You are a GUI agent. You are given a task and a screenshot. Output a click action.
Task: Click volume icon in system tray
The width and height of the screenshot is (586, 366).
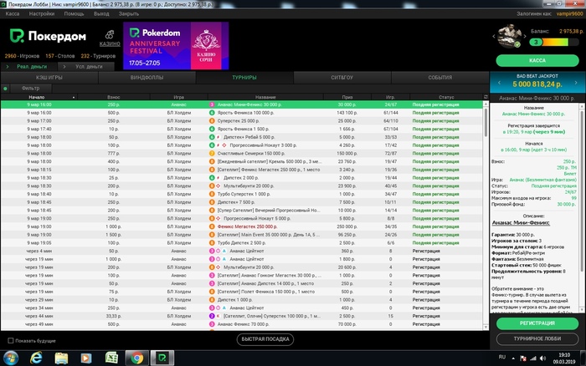click(543, 358)
